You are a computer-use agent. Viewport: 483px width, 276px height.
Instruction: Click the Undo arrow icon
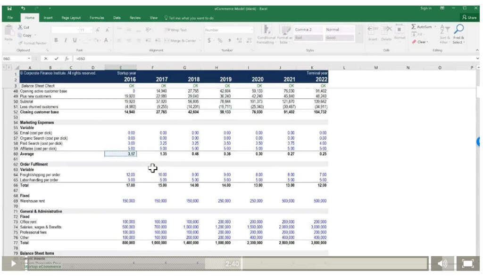point(23,8)
